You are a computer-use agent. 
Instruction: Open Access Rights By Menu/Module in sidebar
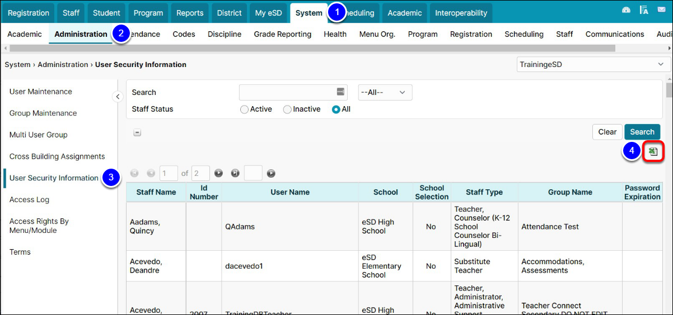point(39,226)
